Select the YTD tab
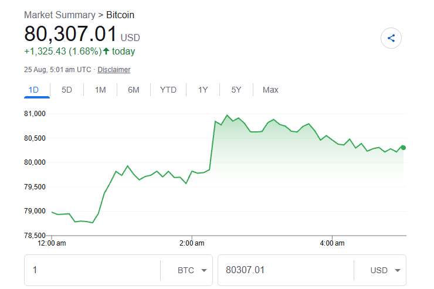 pos(168,90)
